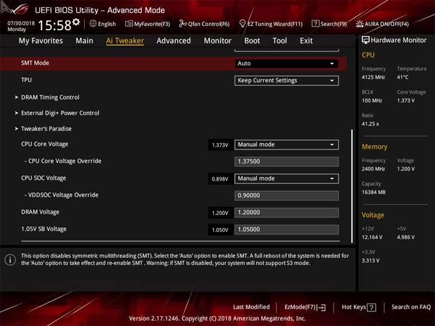Image resolution: width=435 pixels, height=326 pixels.
Task: Open time settings gear icon by clock
Action: coord(76,22)
